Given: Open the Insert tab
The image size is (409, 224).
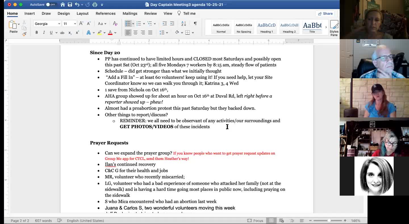Looking at the screenshot, I should [30, 13].
